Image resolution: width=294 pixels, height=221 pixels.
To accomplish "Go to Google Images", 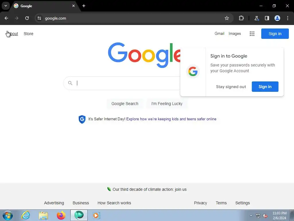I will pyautogui.click(x=235, y=33).
